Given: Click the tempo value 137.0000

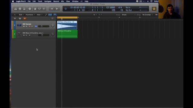Looking at the screenshot, I should 110,7.
